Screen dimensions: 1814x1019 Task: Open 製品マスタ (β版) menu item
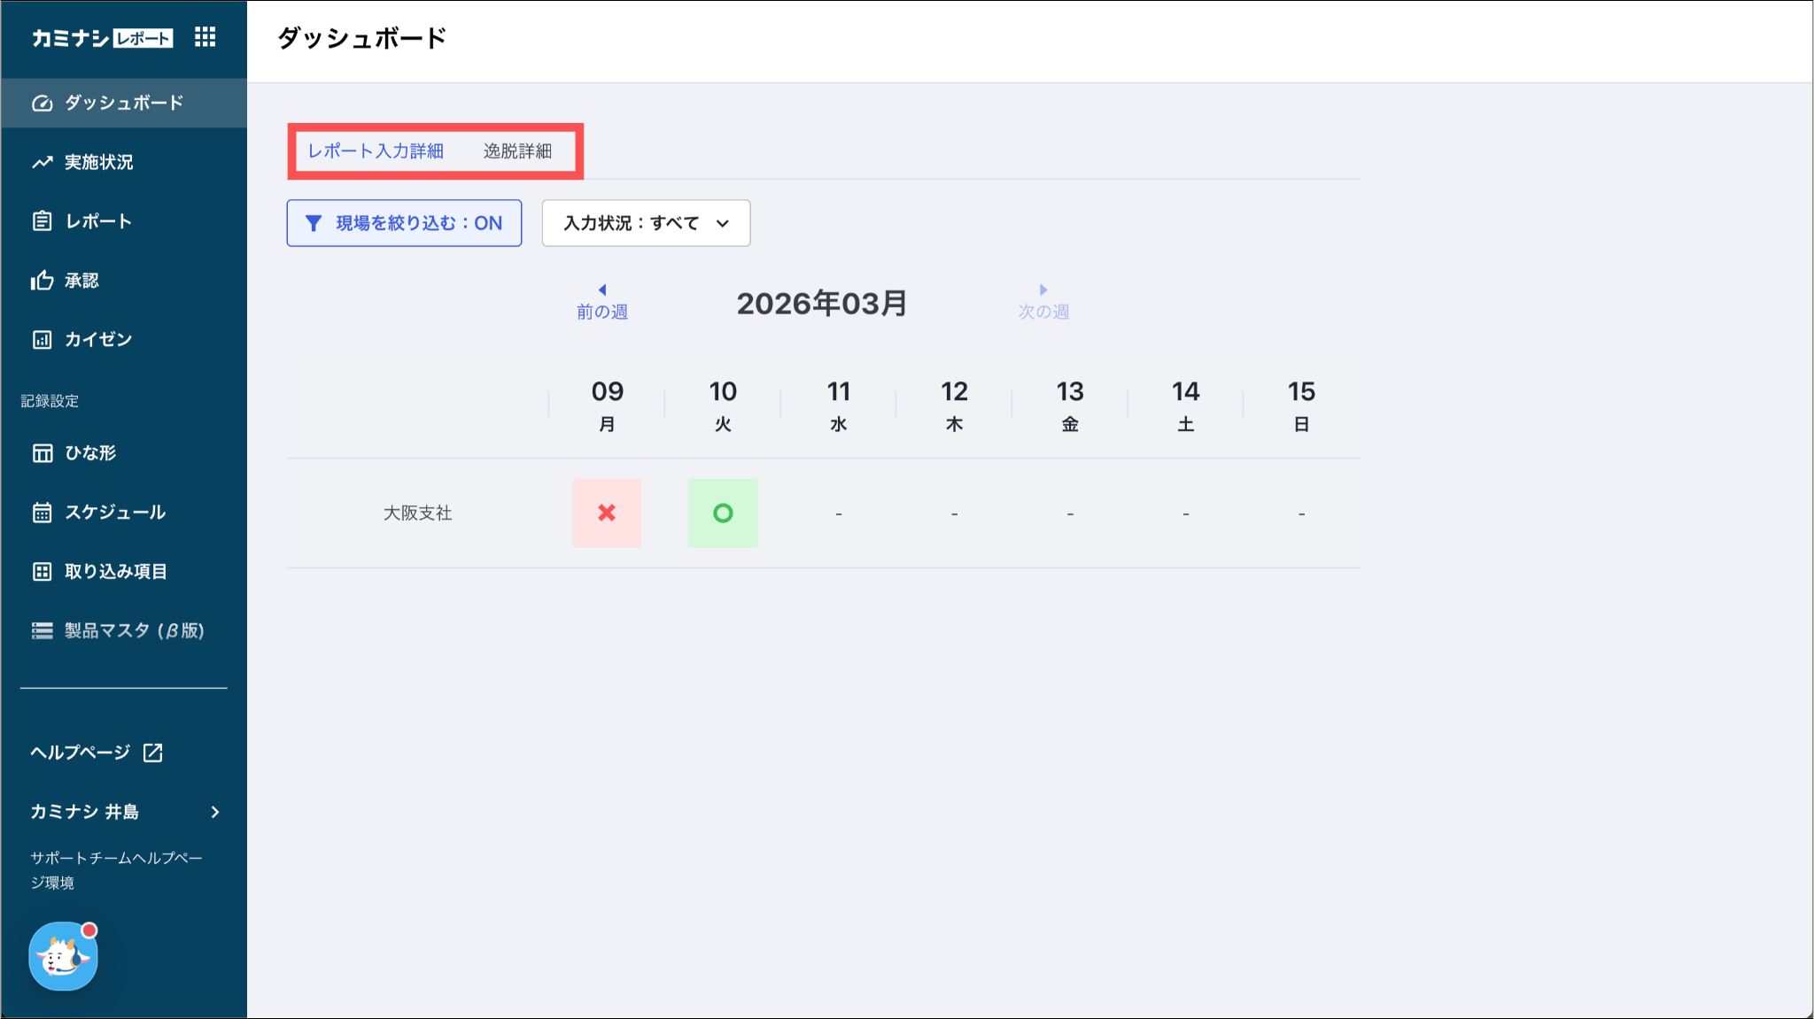tap(133, 630)
